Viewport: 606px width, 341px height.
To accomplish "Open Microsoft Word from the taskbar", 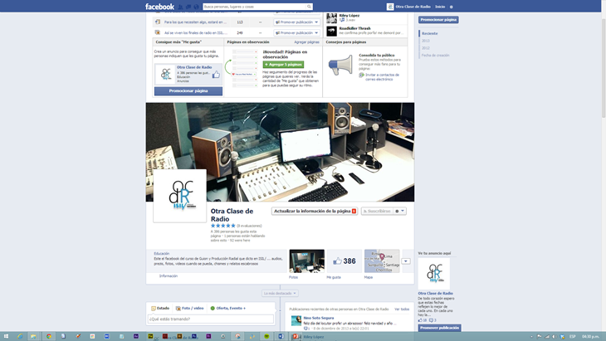I will 281,336.
